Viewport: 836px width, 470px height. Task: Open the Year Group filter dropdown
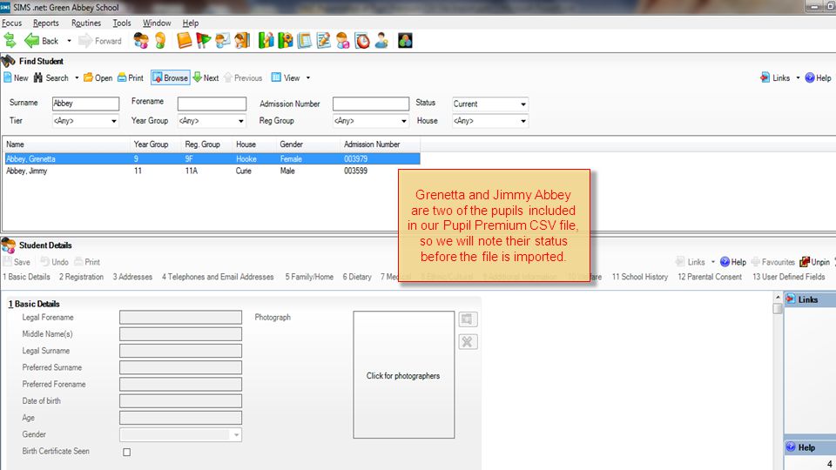point(212,121)
